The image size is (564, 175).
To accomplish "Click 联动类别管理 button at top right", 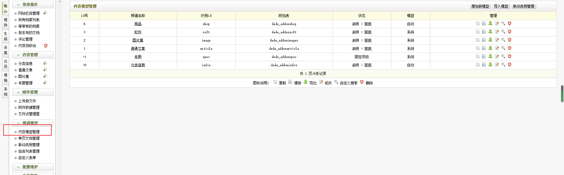I will tap(524, 6).
